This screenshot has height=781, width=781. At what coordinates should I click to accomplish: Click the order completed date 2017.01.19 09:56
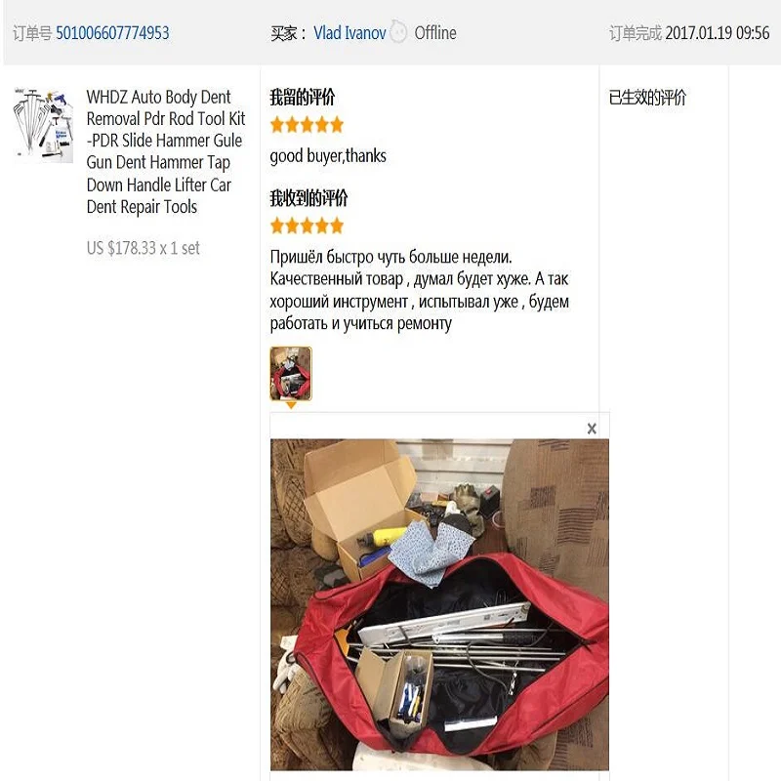pyautogui.click(x=718, y=33)
